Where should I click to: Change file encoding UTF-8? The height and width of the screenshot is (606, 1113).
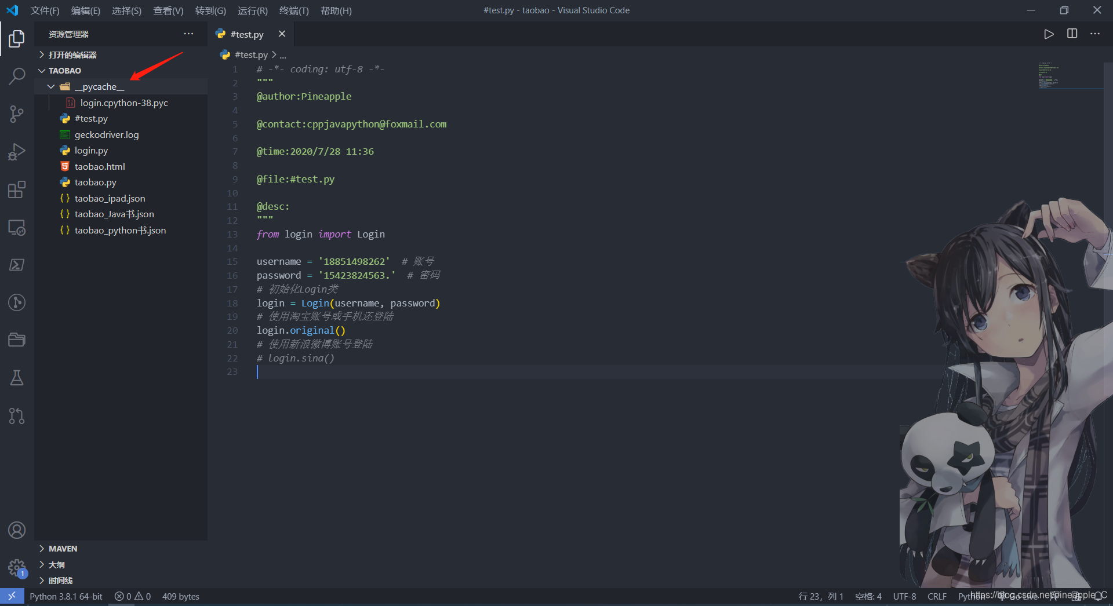(x=904, y=596)
